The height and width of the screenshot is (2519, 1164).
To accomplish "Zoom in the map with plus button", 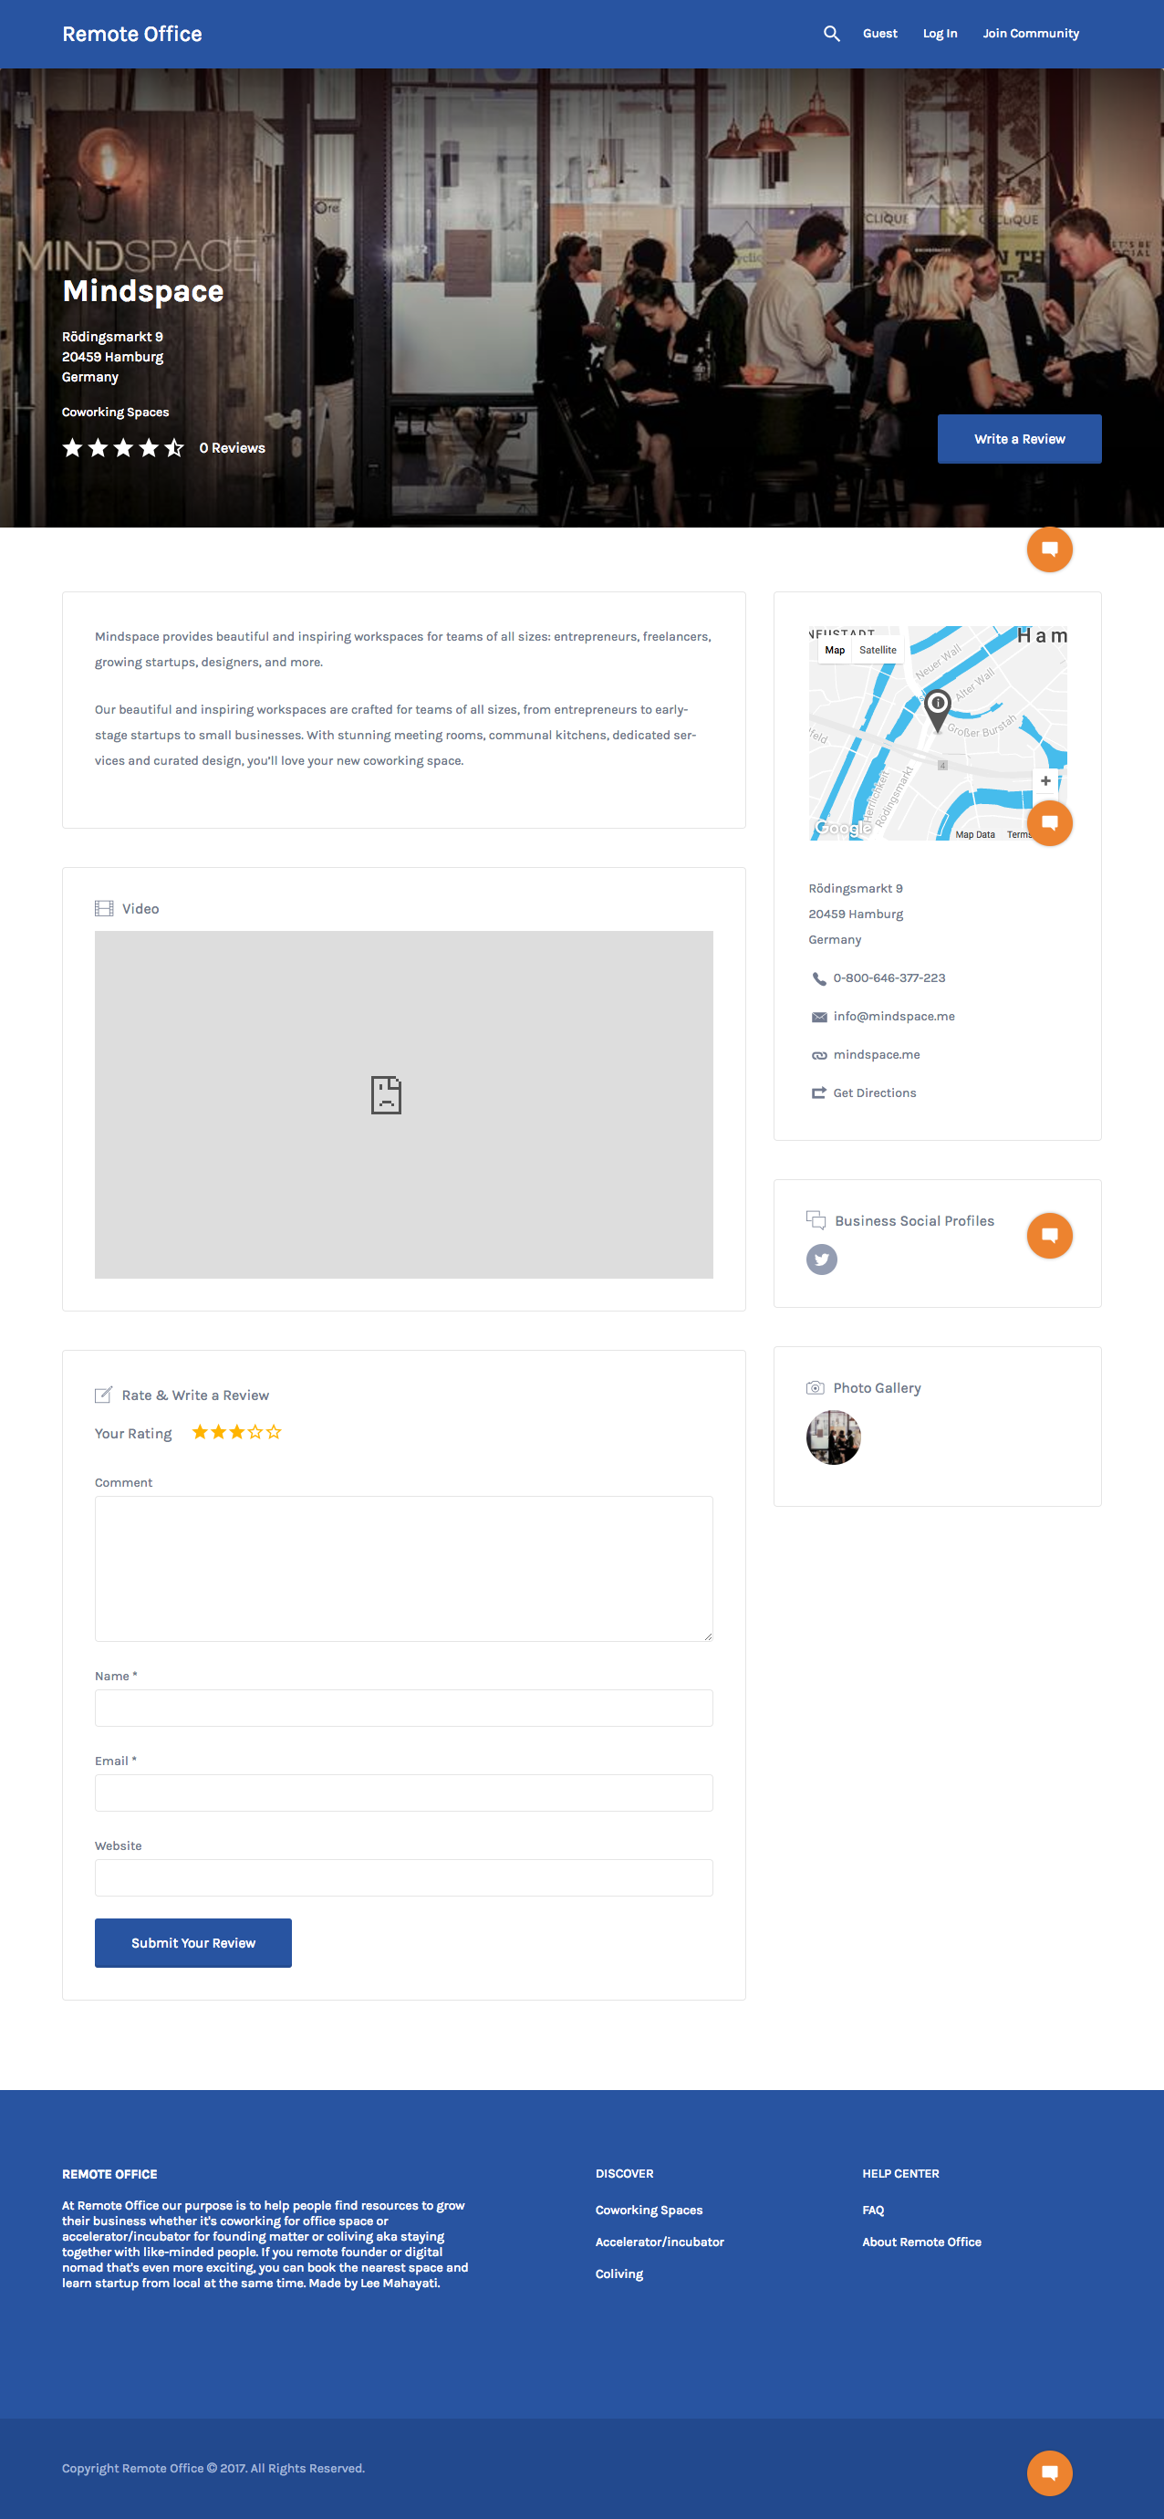I will click(1044, 780).
